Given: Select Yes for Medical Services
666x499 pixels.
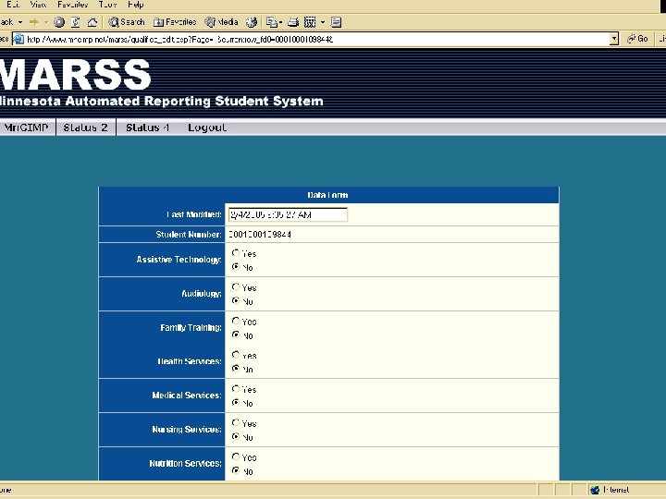Looking at the screenshot, I should (236, 389).
